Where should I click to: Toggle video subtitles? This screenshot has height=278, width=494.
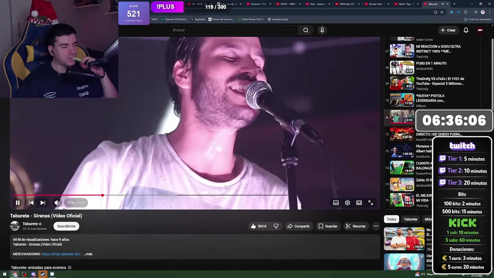(336, 203)
